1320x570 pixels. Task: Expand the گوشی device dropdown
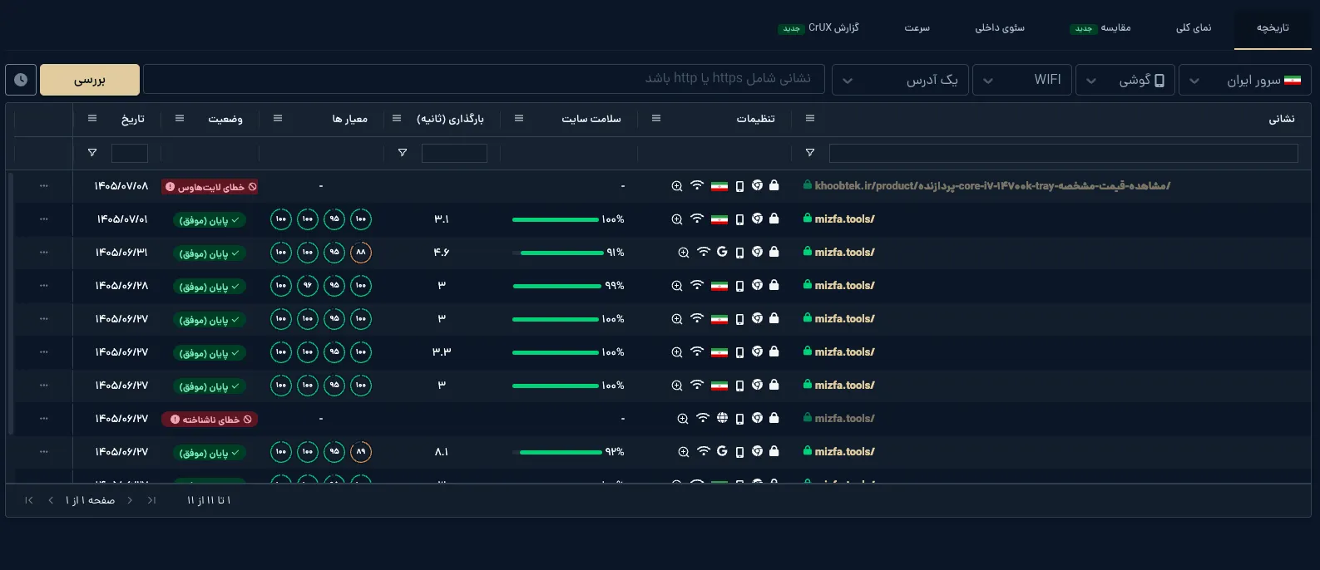point(1125,80)
